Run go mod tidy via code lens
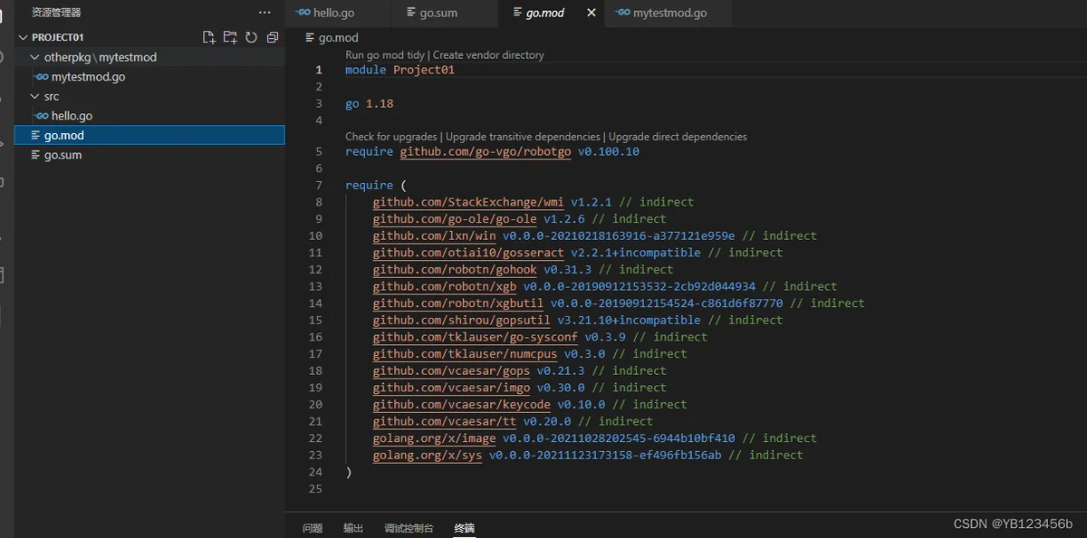Viewport: 1087px width, 538px height. [385, 55]
